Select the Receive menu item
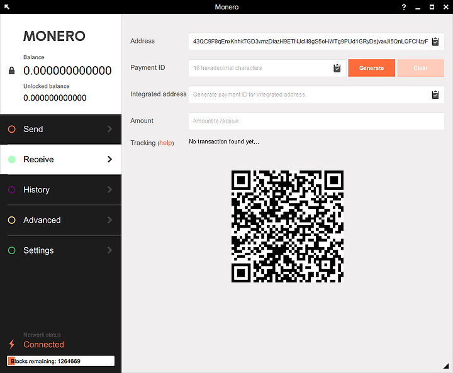 (60, 160)
